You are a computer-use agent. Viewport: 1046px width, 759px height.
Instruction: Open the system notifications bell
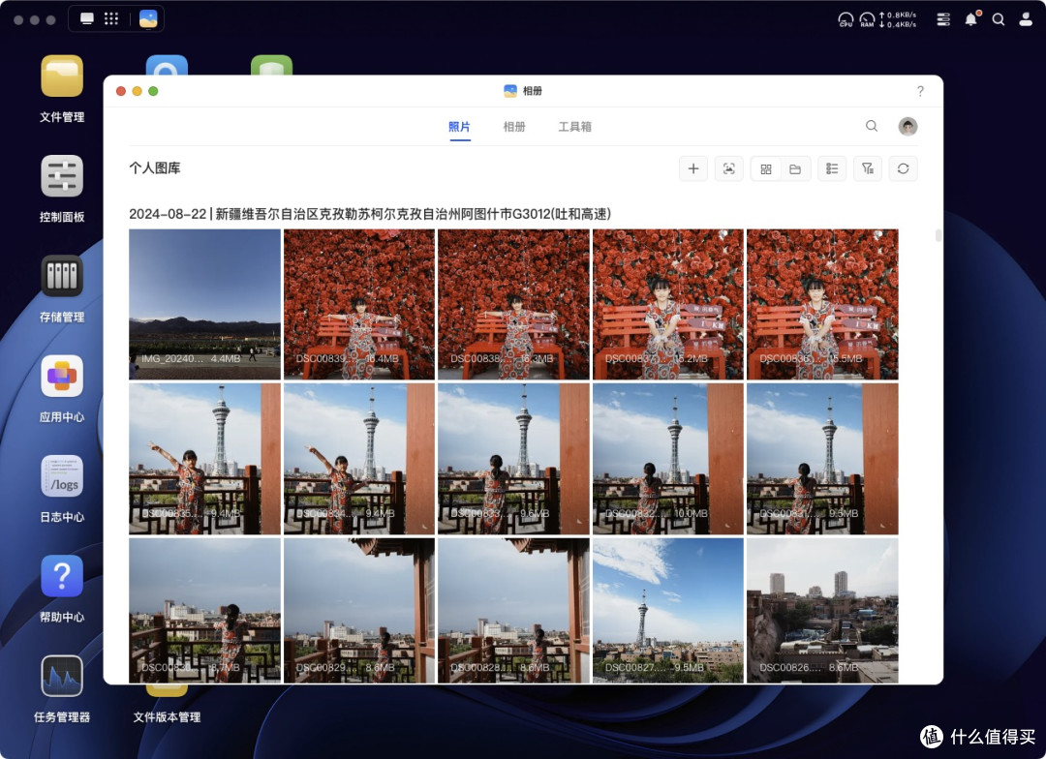(x=971, y=18)
